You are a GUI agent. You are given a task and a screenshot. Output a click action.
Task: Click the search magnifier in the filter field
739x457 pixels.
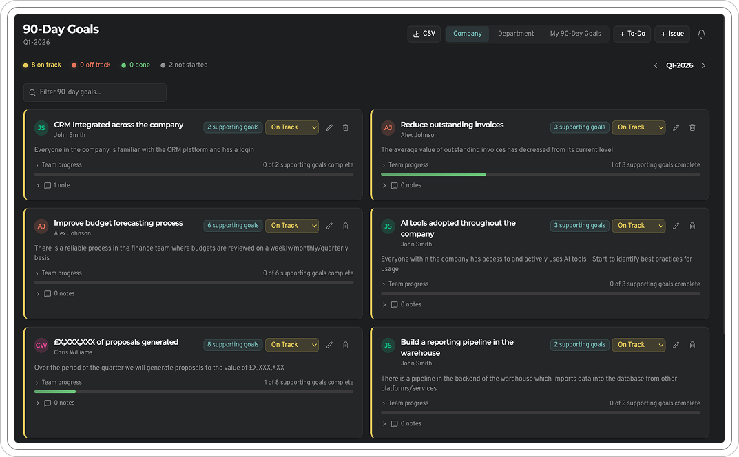click(x=32, y=92)
